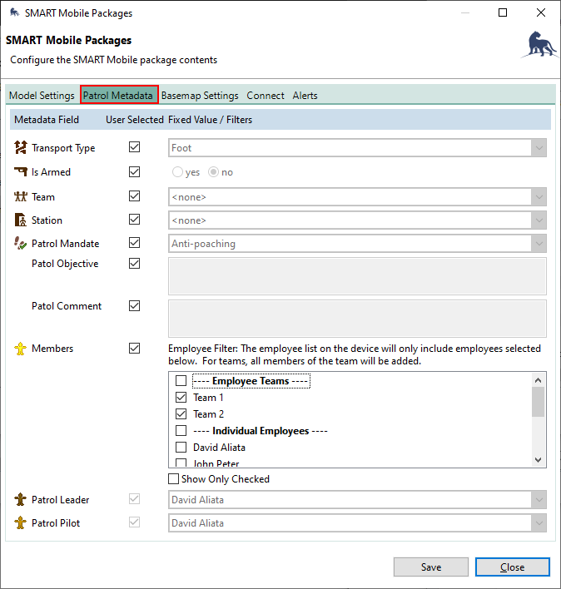The width and height of the screenshot is (561, 589).
Task: Click the Patrol Pilot icon
Action: click(x=21, y=523)
